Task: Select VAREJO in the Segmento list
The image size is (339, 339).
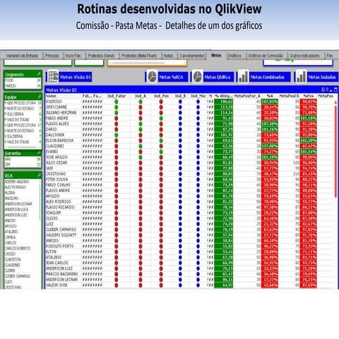Action: [x=23, y=85]
